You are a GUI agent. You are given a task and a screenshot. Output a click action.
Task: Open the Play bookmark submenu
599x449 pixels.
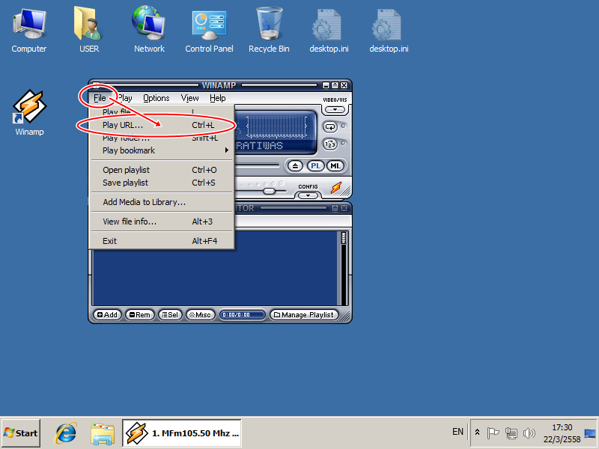click(x=162, y=150)
